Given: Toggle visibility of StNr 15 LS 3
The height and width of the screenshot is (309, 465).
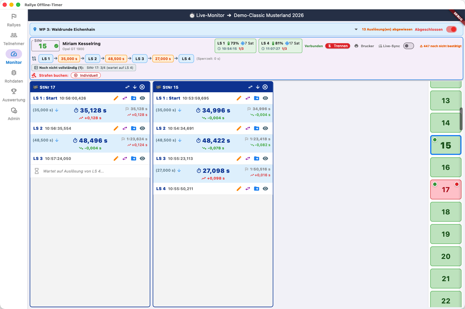Looking at the screenshot, I should pyautogui.click(x=265, y=158).
